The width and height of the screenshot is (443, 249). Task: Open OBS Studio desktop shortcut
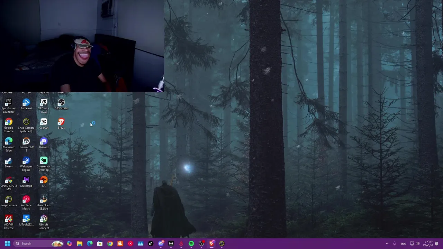[x=61, y=104]
